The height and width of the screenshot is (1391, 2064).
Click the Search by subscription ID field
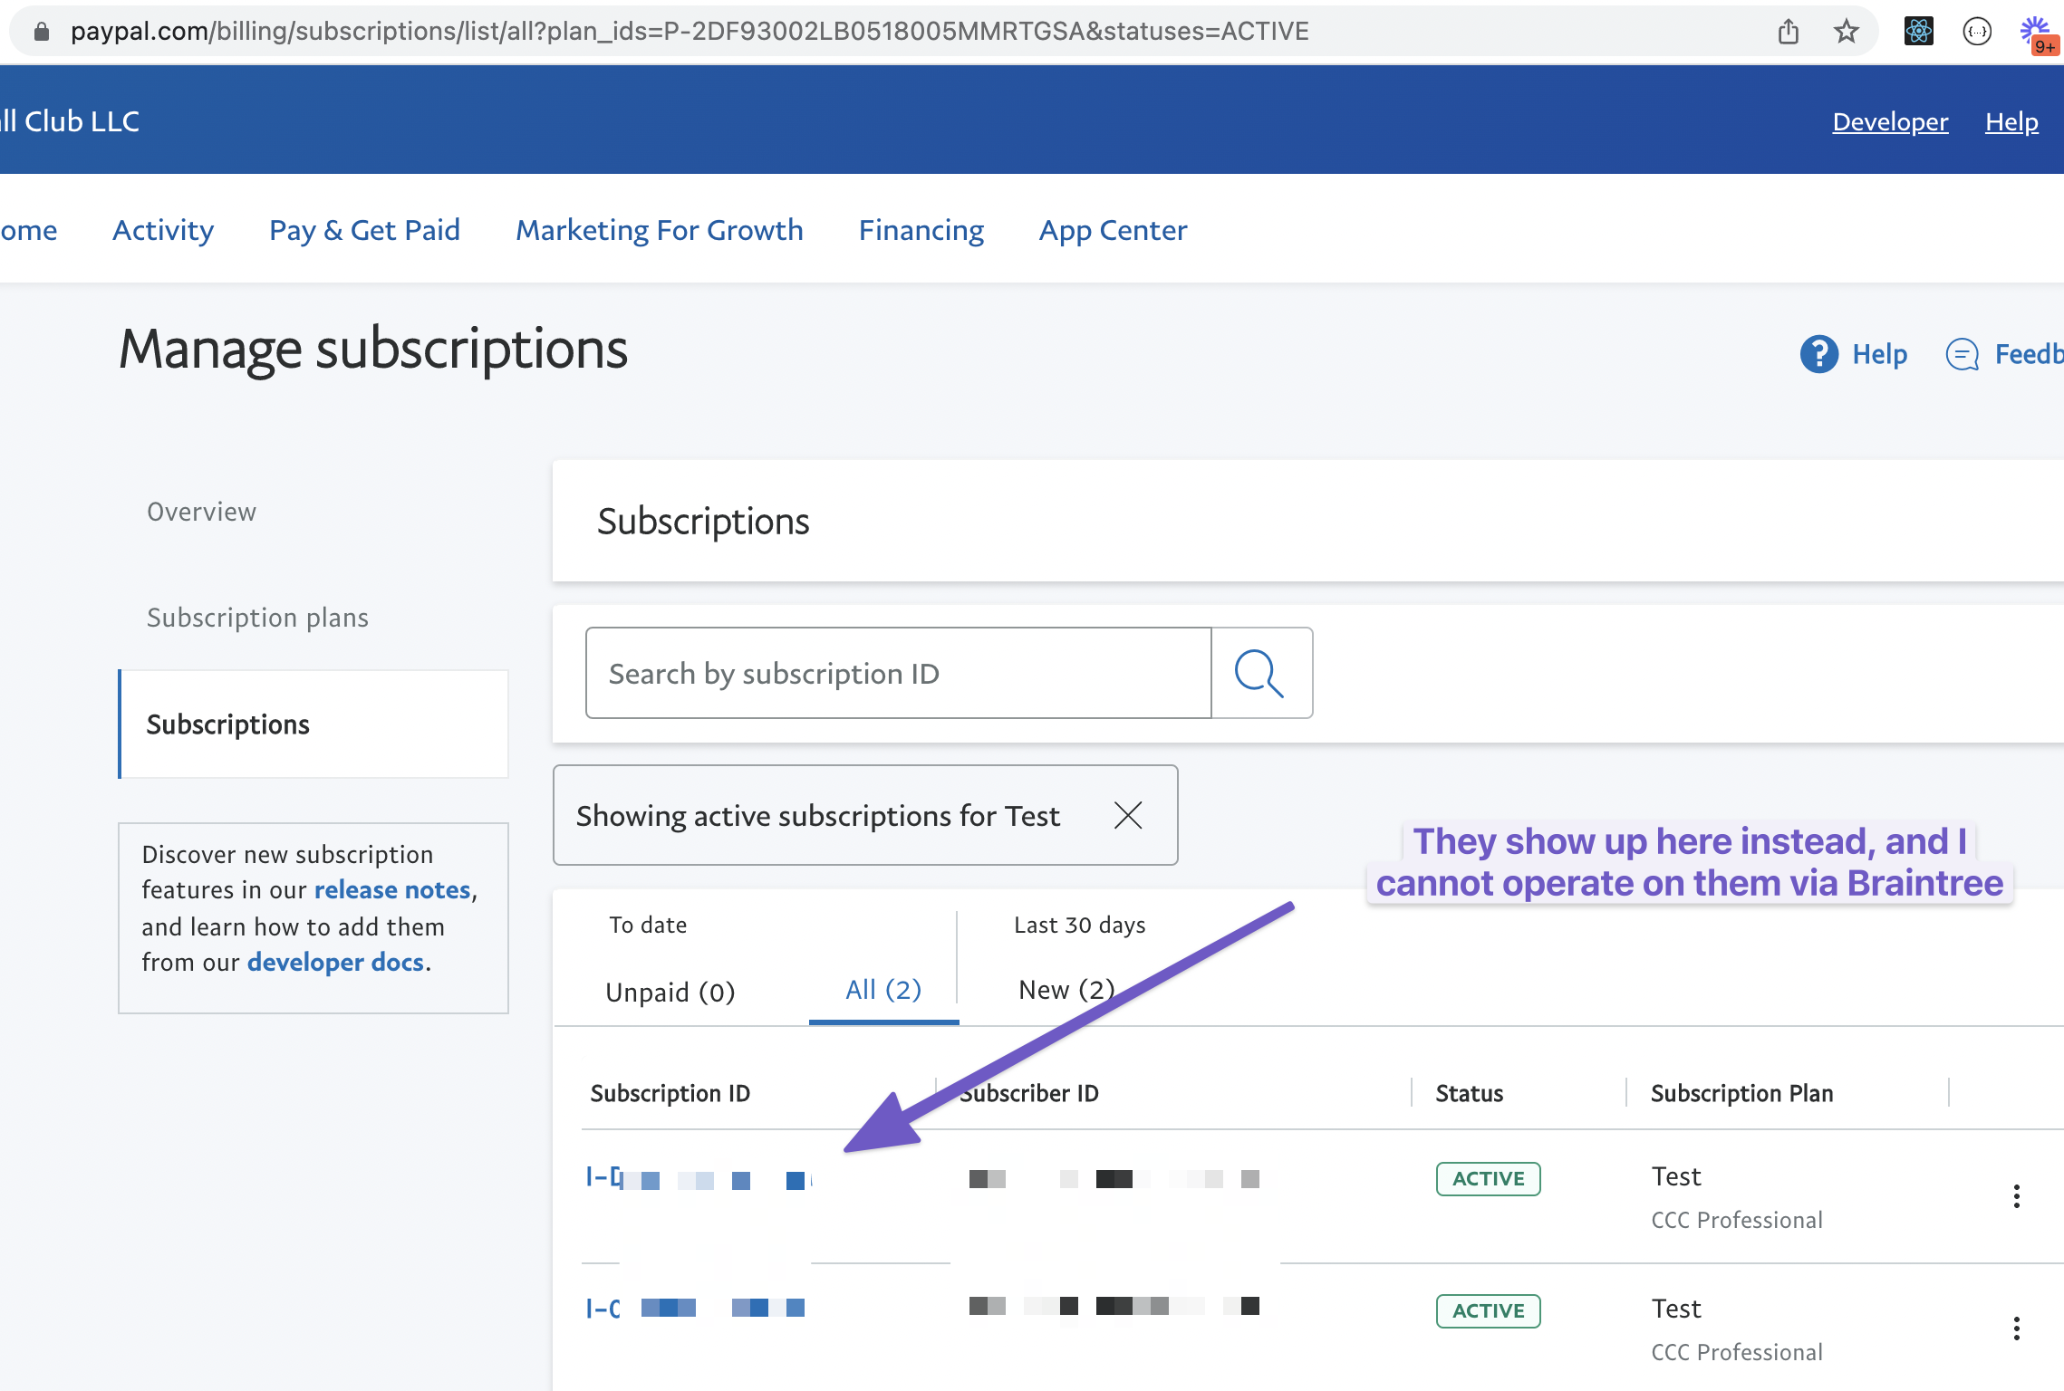click(897, 673)
